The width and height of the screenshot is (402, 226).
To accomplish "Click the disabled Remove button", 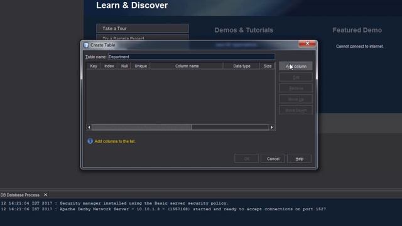I will click(x=296, y=88).
